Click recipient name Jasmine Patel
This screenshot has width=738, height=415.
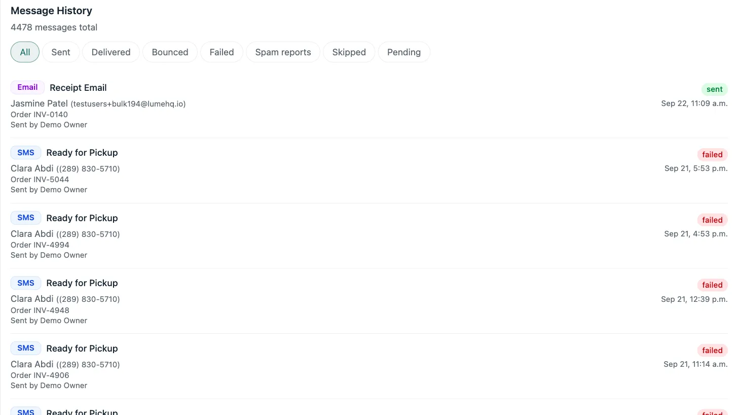pos(39,103)
